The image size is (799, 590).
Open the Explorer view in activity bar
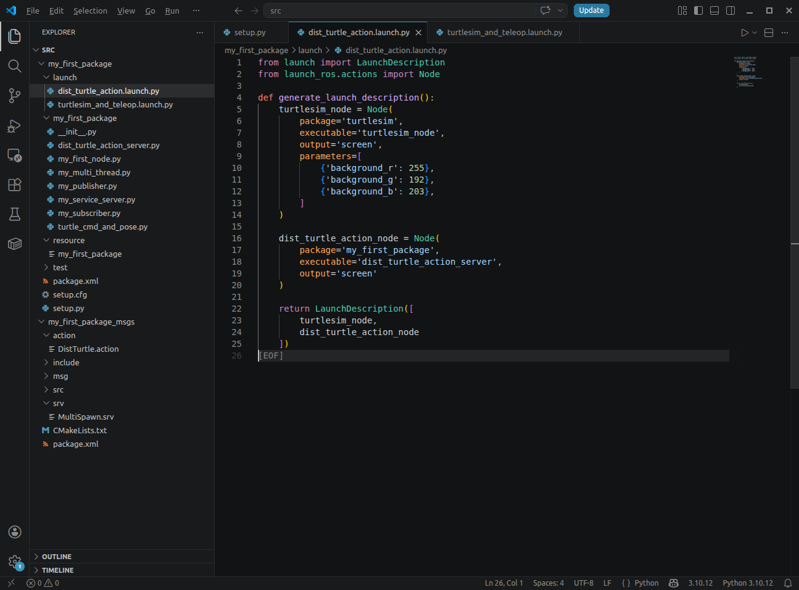(x=15, y=36)
